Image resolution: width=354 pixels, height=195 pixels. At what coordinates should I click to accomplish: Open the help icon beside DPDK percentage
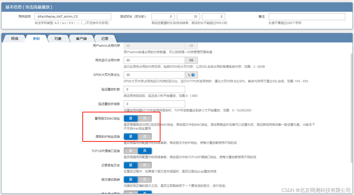point(193,75)
